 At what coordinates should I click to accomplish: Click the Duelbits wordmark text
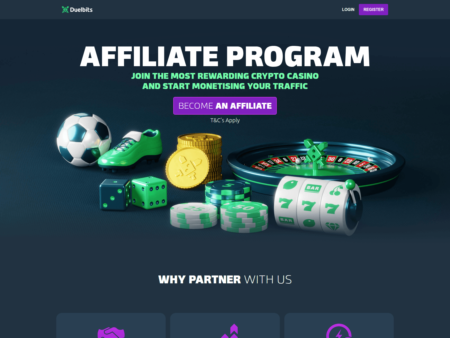[81, 10]
